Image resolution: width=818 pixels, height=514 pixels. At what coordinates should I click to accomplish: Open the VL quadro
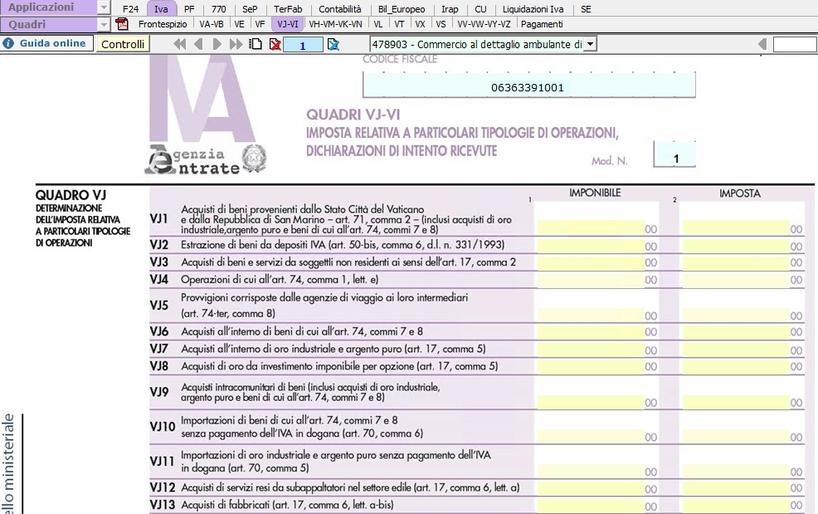pyautogui.click(x=378, y=24)
